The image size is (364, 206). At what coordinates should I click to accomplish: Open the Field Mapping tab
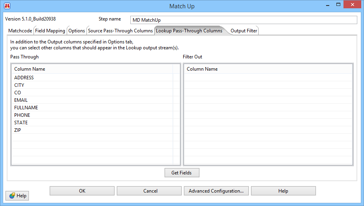pyautogui.click(x=50, y=31)
